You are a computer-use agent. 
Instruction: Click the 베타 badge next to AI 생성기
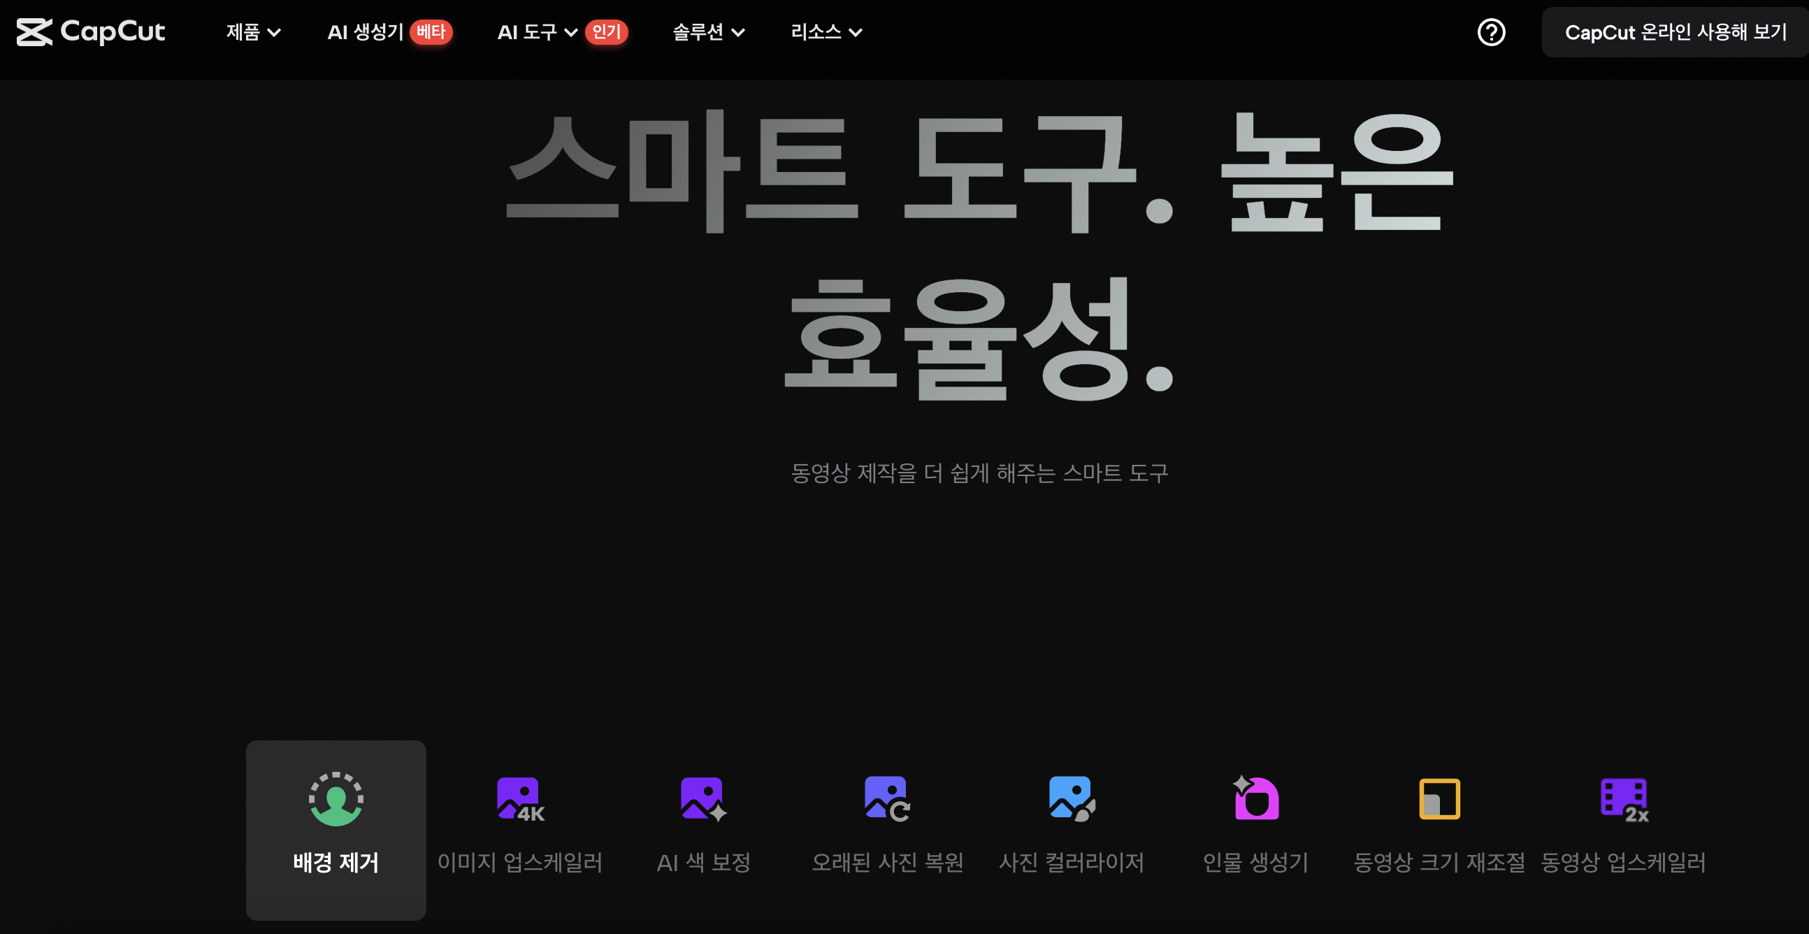pos(431,32)
